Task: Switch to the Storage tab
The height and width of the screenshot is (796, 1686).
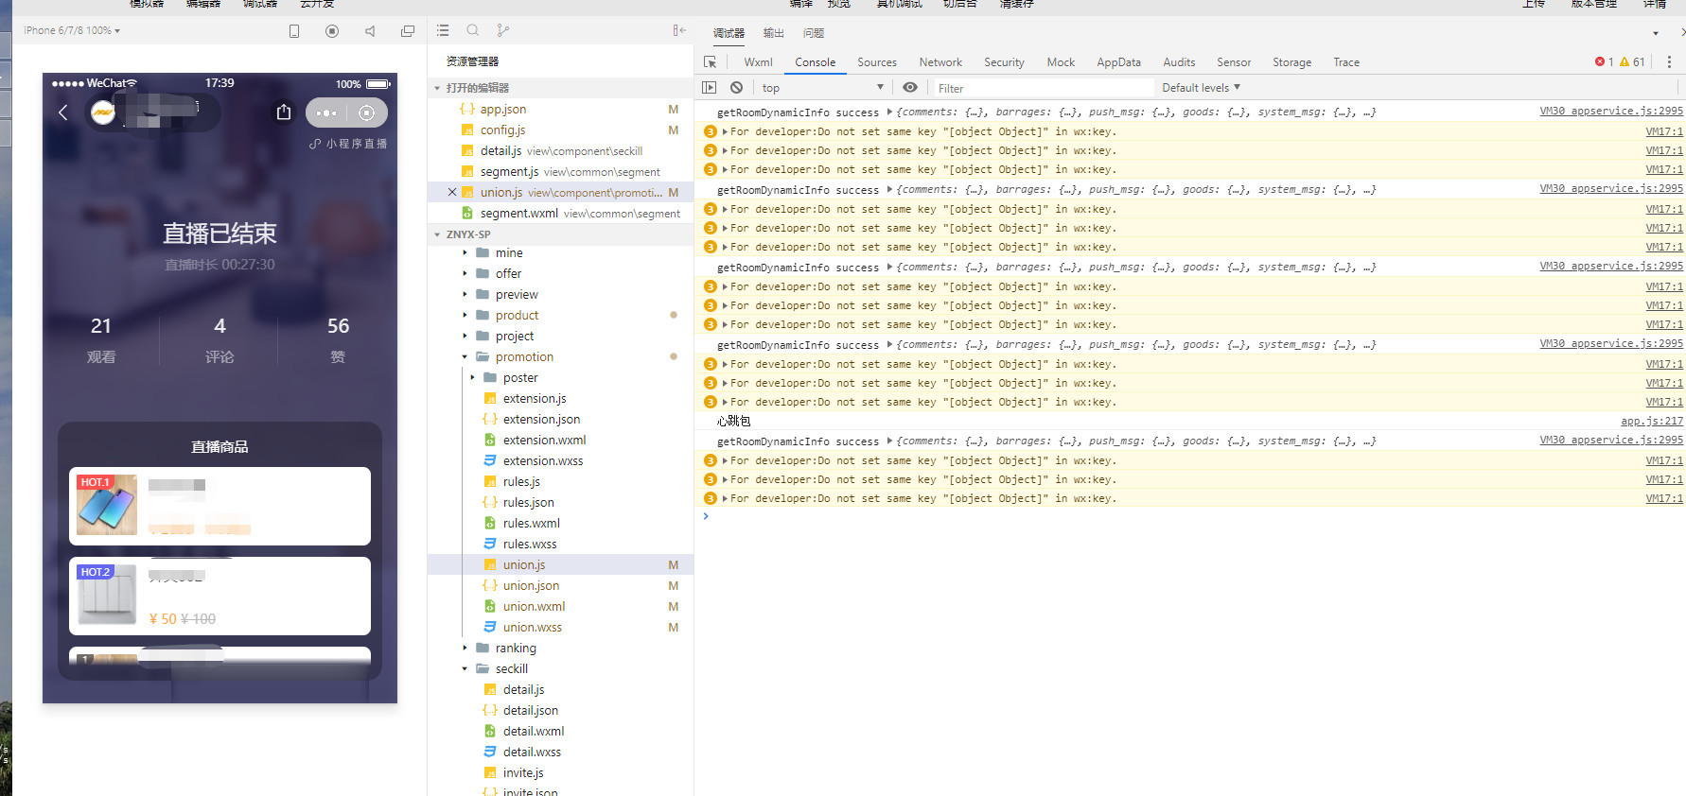Action: pos(1291,61)
